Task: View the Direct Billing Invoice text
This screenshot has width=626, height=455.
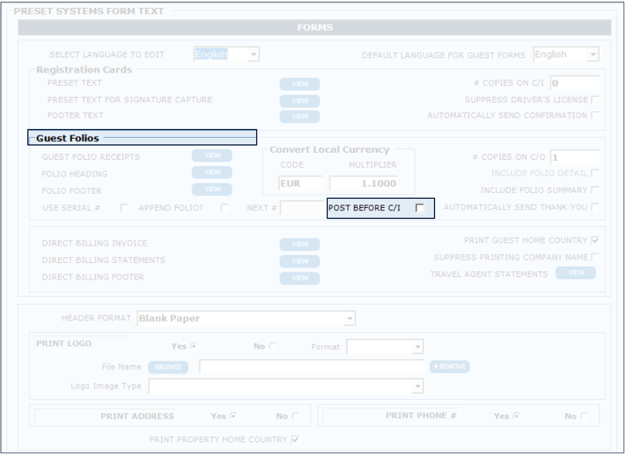Action: pyautogui.click(x=300, y=244)
